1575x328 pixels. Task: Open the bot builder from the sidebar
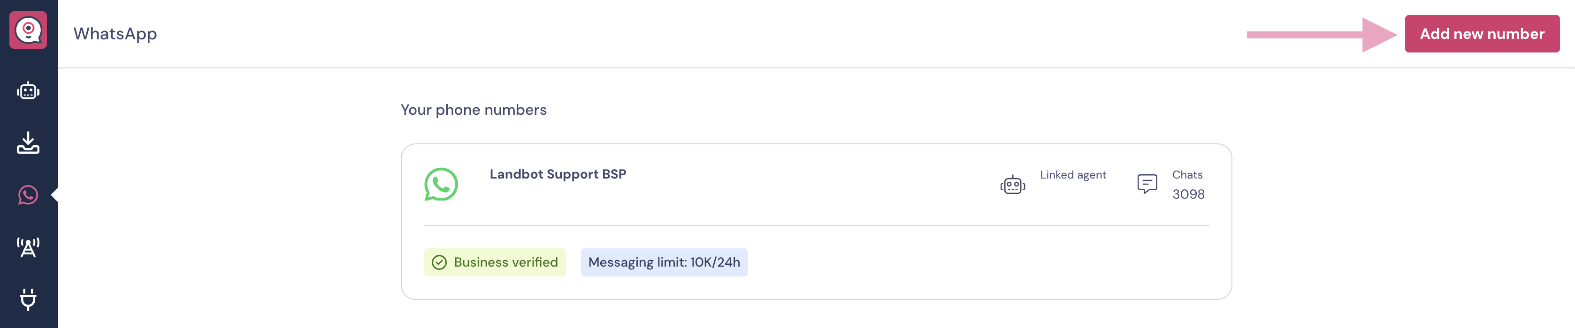(28, 92)
